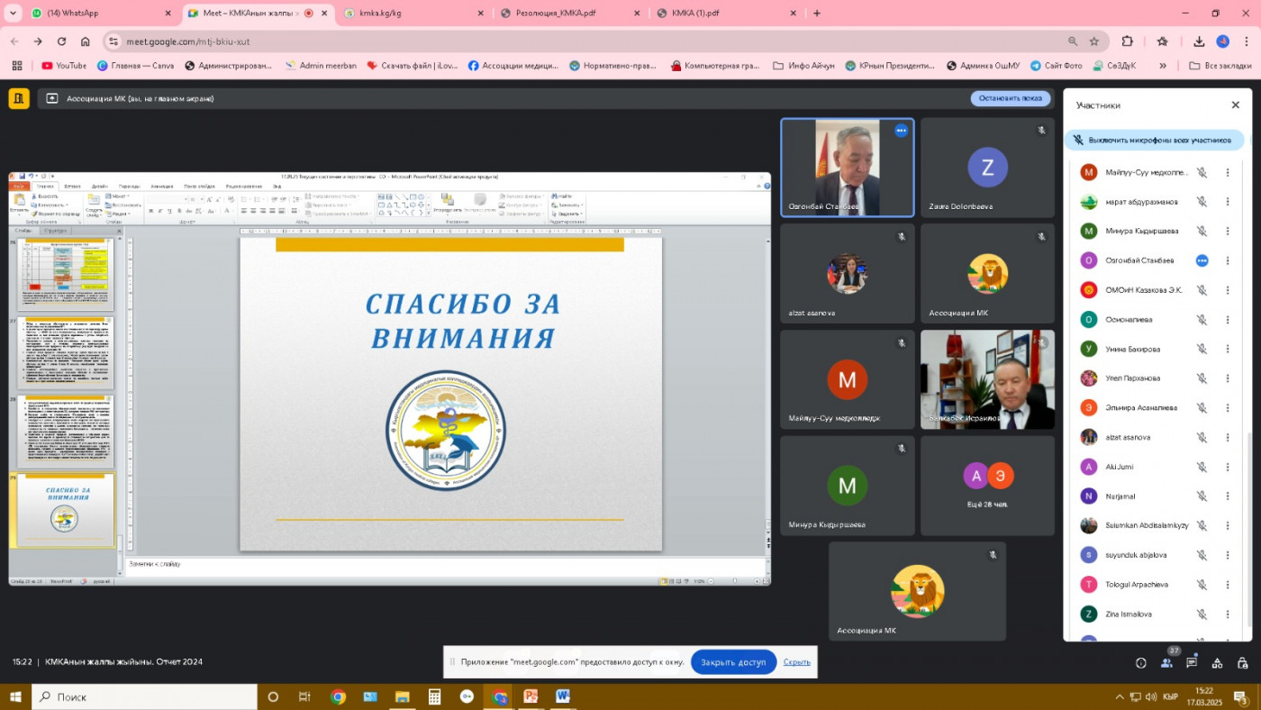Mute Минура Кыдыршаева's microphone in the list
Screen dimensions: 1261x710
[1202, 232]
